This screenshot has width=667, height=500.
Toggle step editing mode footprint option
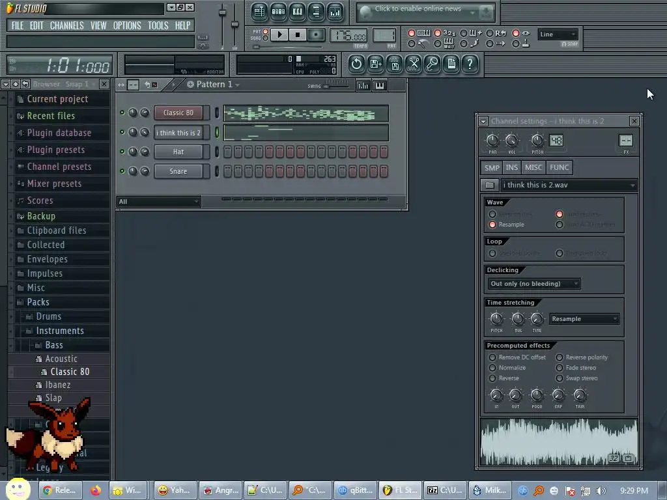pos(464,44)
